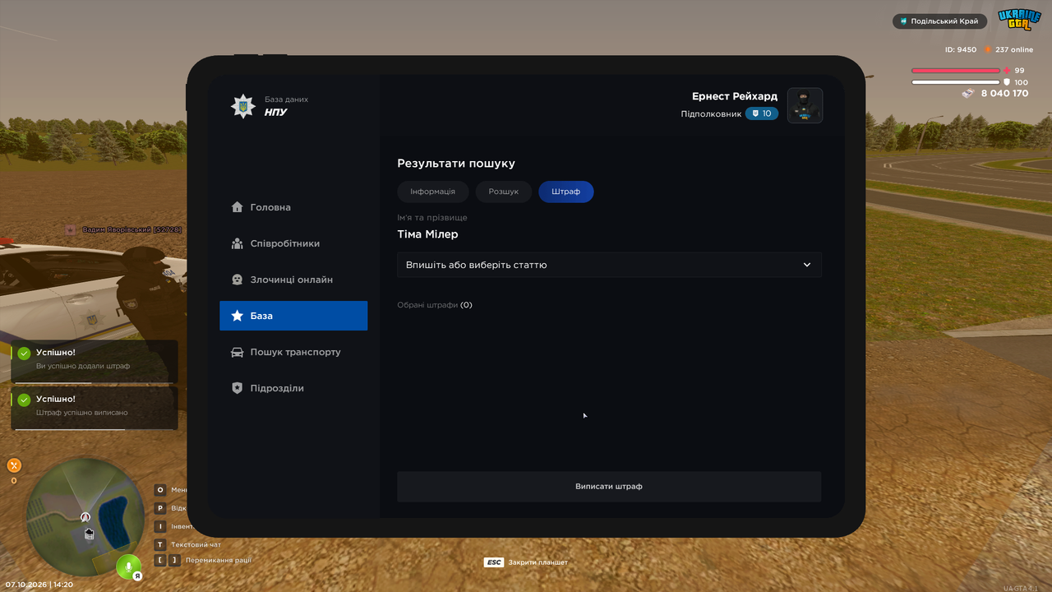1052x592 pixels.
Task: Click the face icon beside Злочинці онлайн
Action: 238,280
